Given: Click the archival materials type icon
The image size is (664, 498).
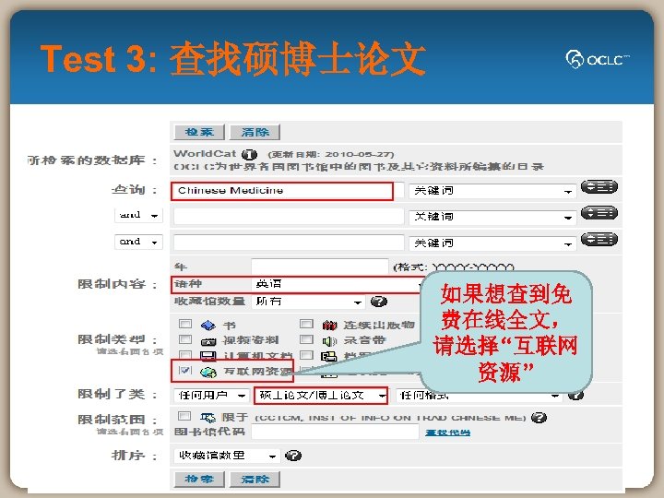Looking at the screenshot, I should 329,356.
